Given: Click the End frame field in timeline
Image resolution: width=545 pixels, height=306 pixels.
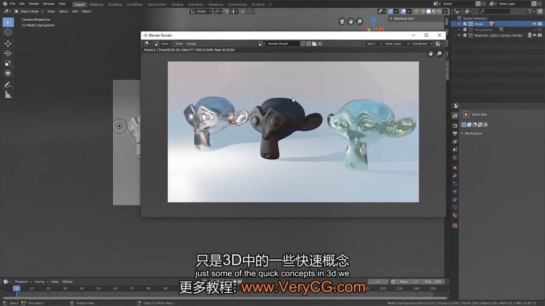Looking at the screenshot, I should pos(432,282).
